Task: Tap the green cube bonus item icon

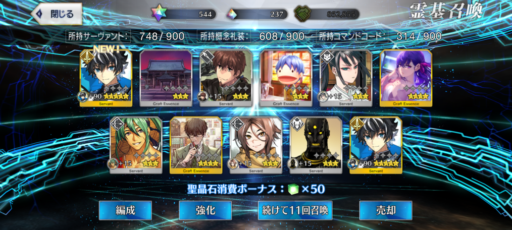Action: point(292,189)
